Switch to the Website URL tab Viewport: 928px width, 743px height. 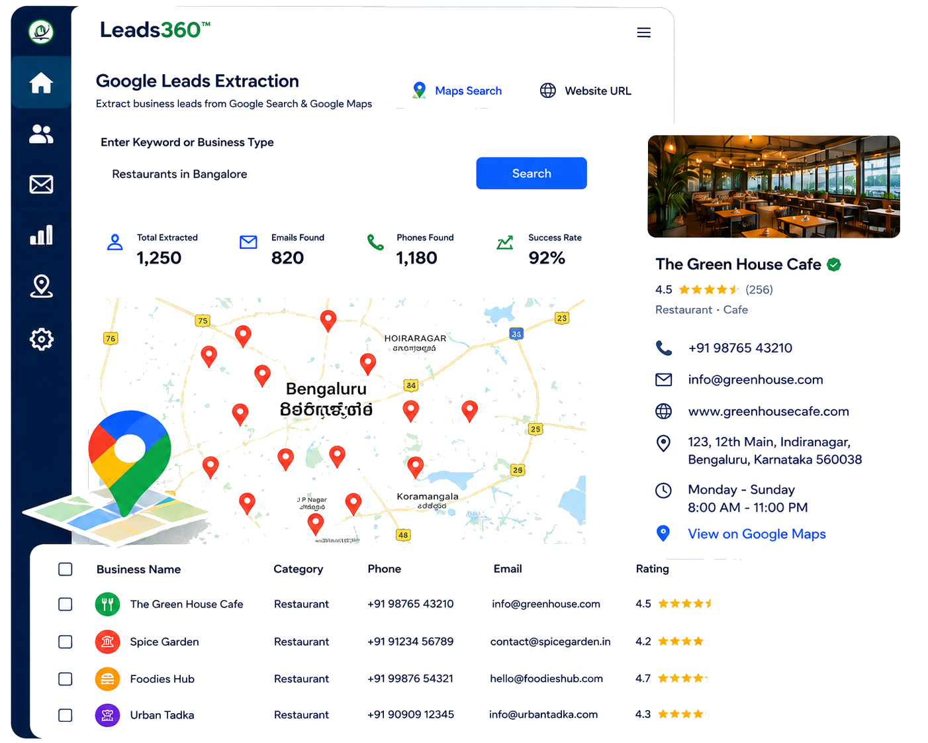585,91
